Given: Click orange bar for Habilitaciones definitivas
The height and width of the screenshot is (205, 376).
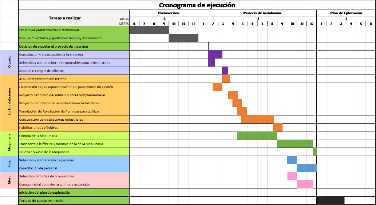Looking at the screenshot, I should pos(278,128).
